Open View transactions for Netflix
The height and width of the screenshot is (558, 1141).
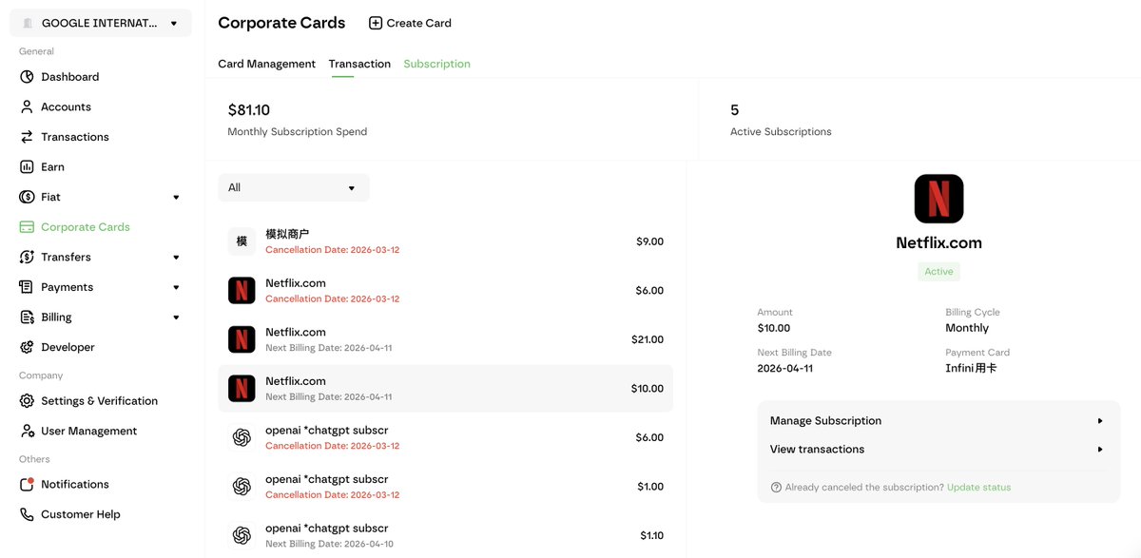click(x=937, y=450)
